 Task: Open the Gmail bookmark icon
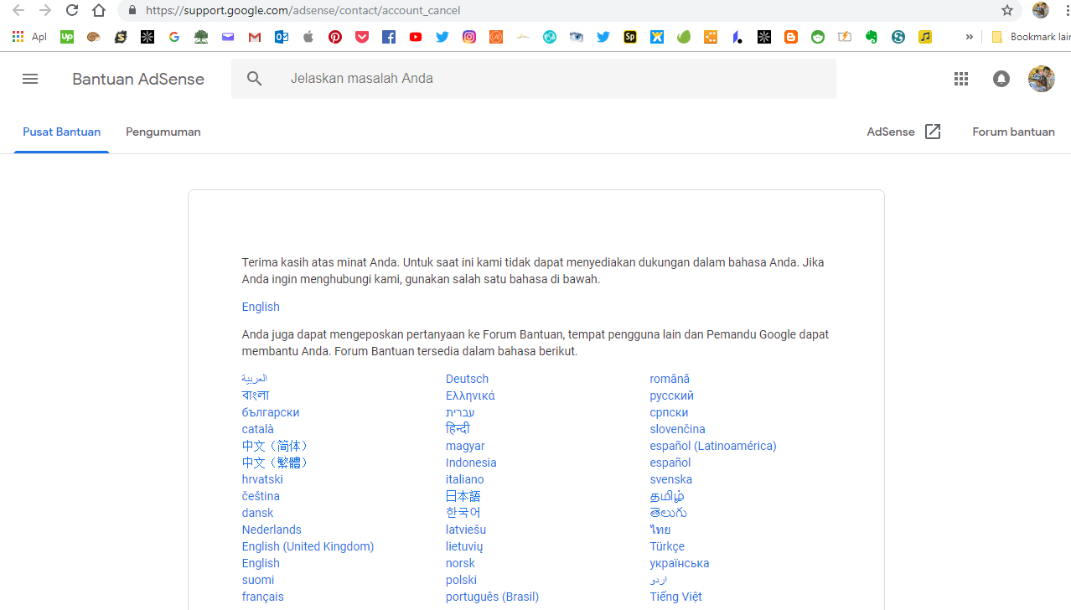point(255,37)
